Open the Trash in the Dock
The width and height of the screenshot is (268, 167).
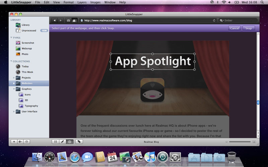coord(232,157)
